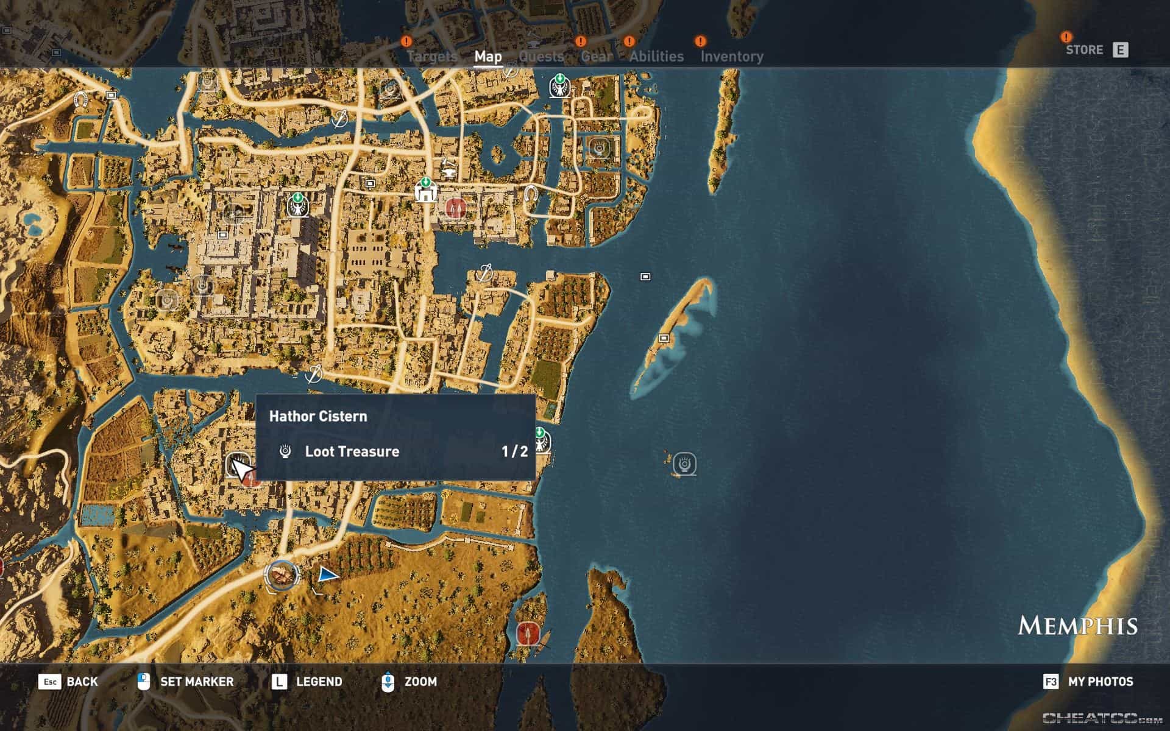Click the quest feather marker on the harbor islet
The height and width of the screenshot is (731, 1170).
pos(486,272)
